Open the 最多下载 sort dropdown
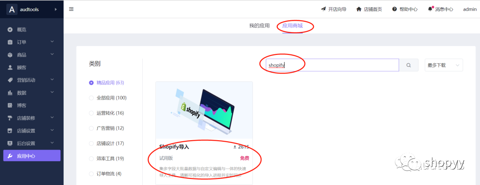Screen dimensions: 480x185 pos(444,65)
